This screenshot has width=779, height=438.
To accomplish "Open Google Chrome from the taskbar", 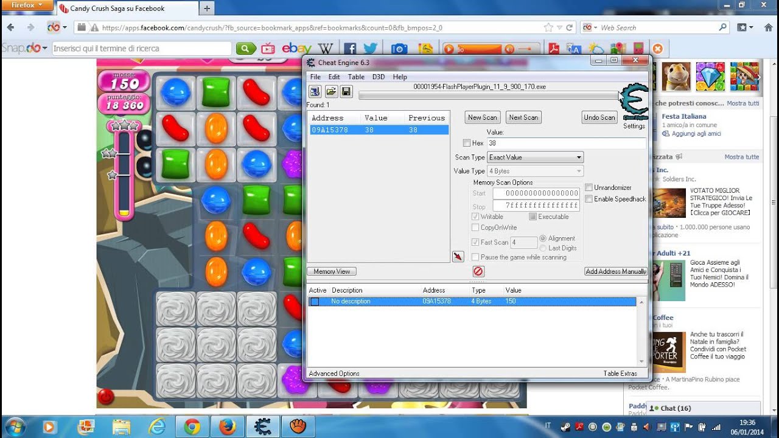I will (x=192, y=427).
